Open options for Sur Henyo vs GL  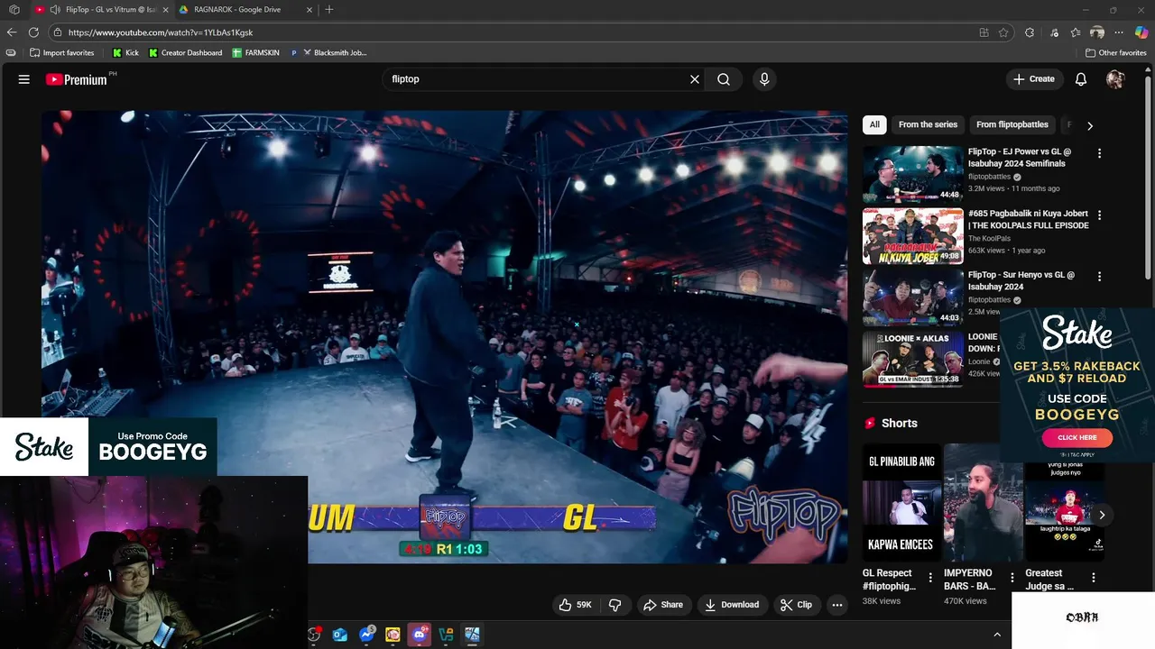click(x=1099, y=277)
